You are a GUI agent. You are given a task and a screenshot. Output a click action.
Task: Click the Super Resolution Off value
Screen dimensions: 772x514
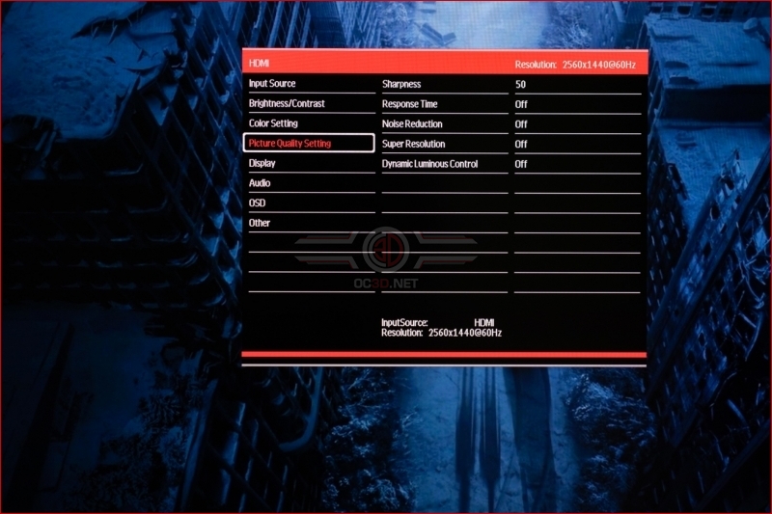[521, 144]
